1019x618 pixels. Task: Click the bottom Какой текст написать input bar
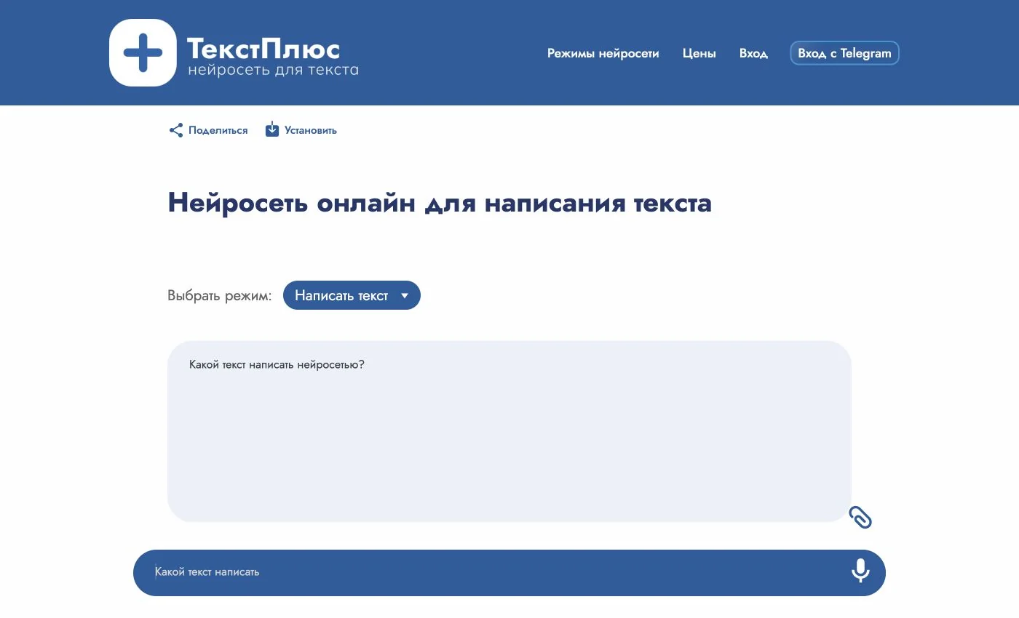coord(509,572)
